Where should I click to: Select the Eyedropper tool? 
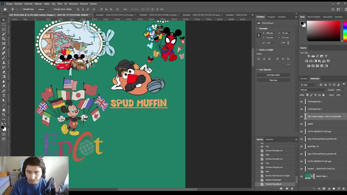coord(4,48)
